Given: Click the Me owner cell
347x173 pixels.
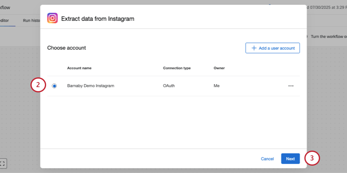Looking at the screenshot, I should click(x=217, y=86).
